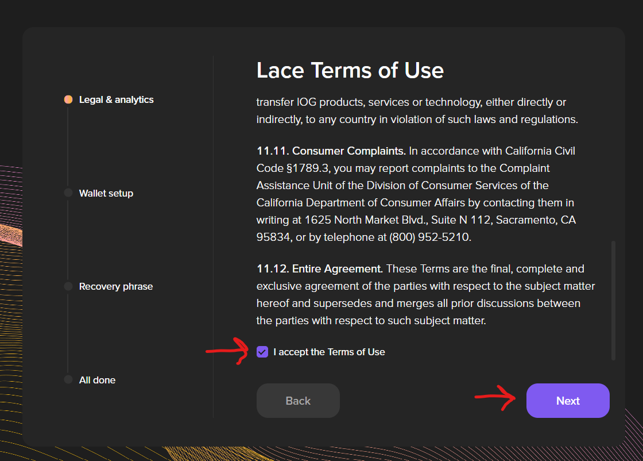This screenshot has height=461, width=643.
Task: Open the Recovery phrase step label
Action: pos(116,286)
